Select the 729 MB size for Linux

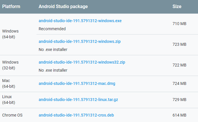(x=179, y=100)
